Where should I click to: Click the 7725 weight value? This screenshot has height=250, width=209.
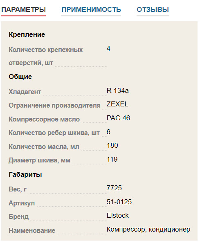click(114, 188)
